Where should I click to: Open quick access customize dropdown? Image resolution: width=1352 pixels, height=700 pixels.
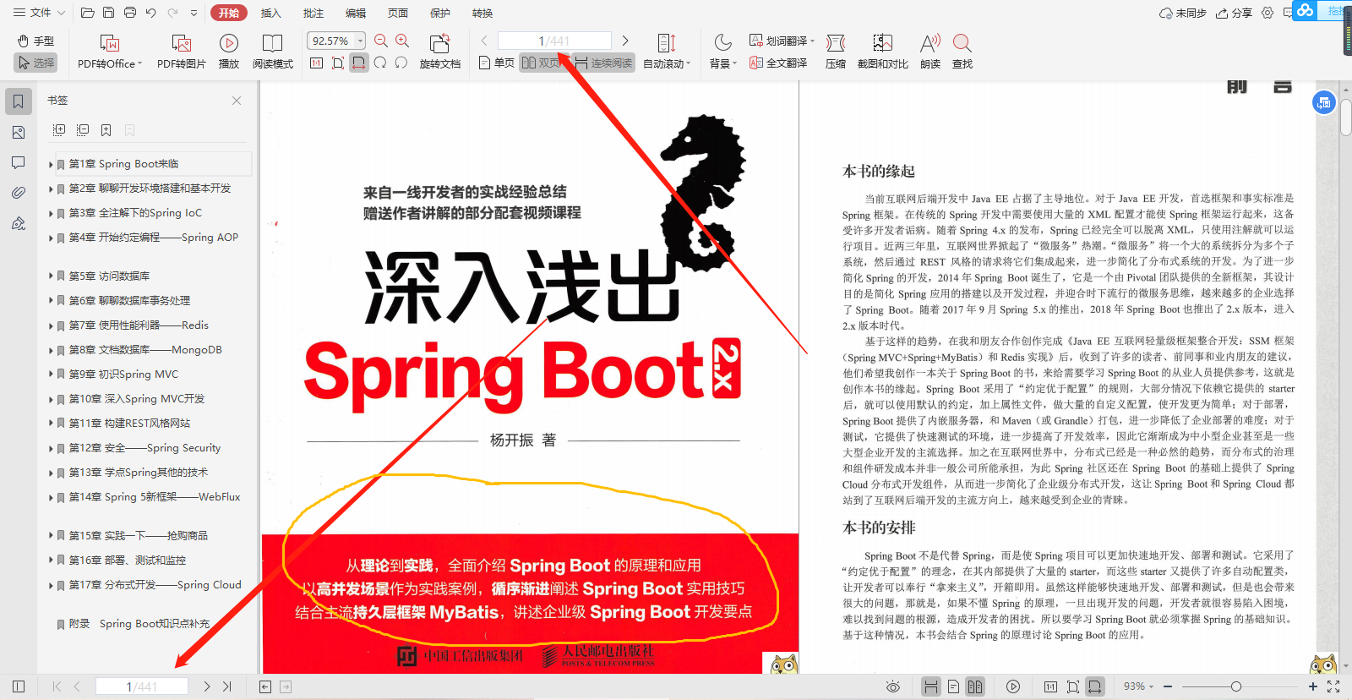194,13
